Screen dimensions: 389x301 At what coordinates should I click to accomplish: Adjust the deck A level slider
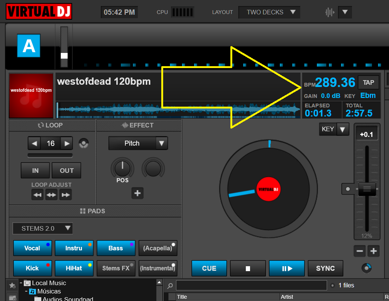pos(64,55)
